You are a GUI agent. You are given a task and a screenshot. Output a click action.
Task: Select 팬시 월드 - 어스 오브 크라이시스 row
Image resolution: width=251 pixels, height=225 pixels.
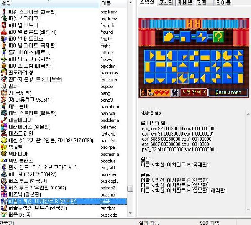[64, 167]
